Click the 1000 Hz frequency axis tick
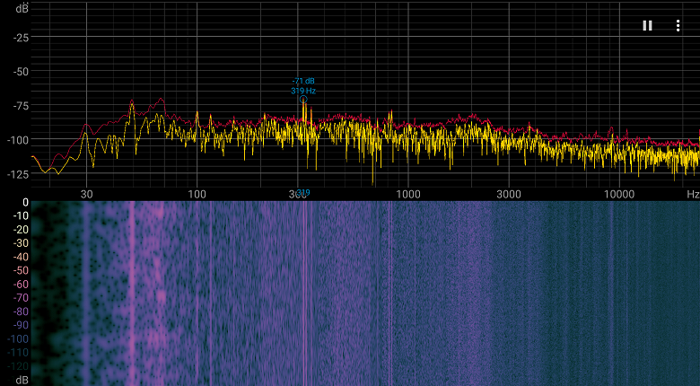700x386 pixels. [x=408, y=194]
